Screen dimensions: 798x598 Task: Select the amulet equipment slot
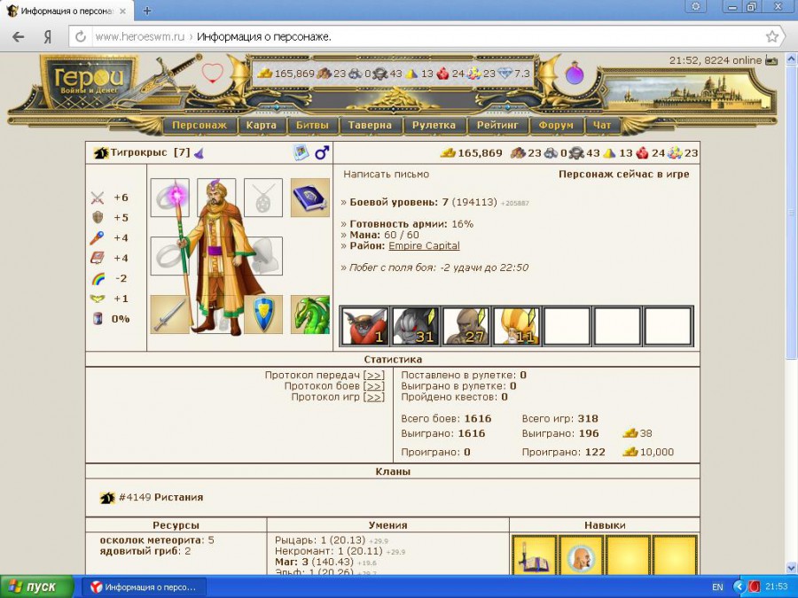click(x=263, y=198)
